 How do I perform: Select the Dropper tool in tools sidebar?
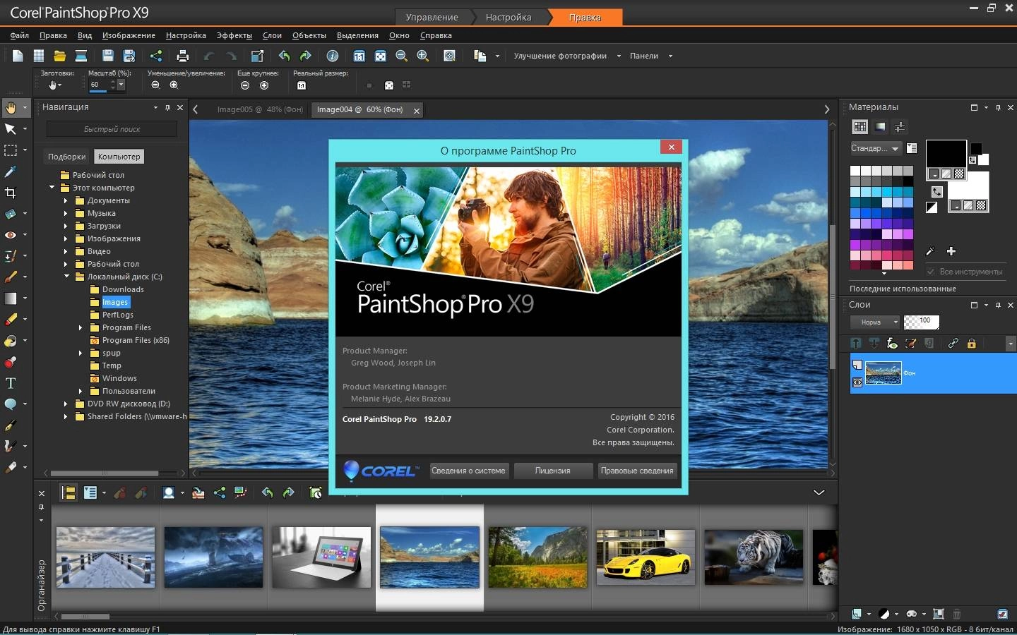pyautogui.click(x=11, y=171)
